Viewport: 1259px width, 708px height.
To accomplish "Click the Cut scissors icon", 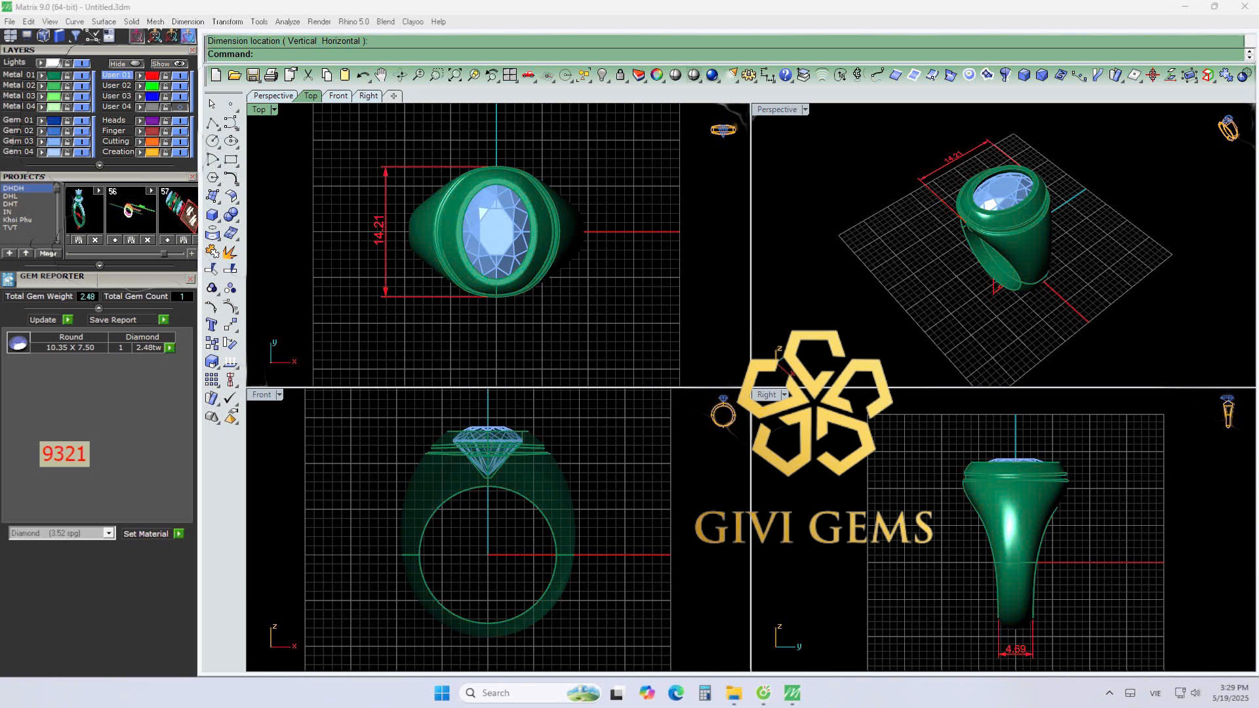I will (308, 75).
